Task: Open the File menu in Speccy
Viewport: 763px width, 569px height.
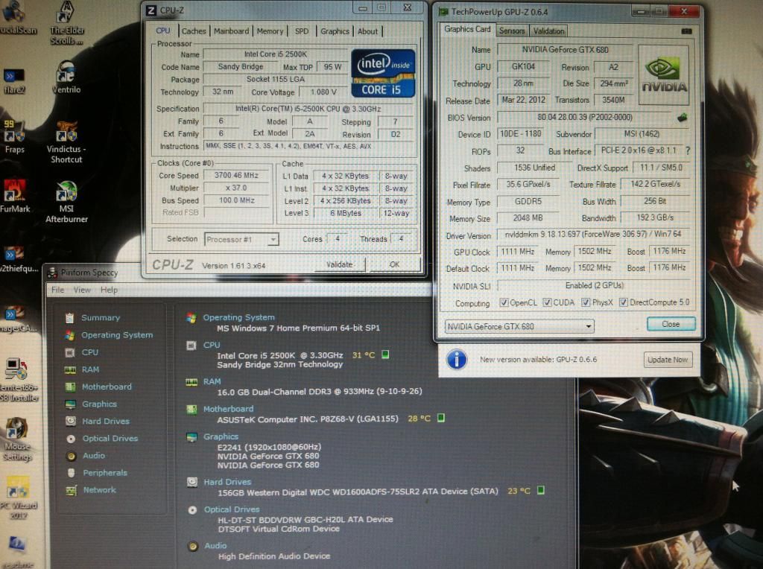Action: (58, 290)
